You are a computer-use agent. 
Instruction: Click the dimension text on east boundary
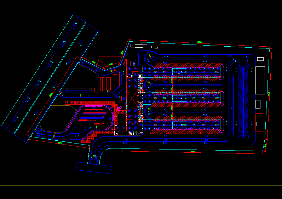pos(269,94)
